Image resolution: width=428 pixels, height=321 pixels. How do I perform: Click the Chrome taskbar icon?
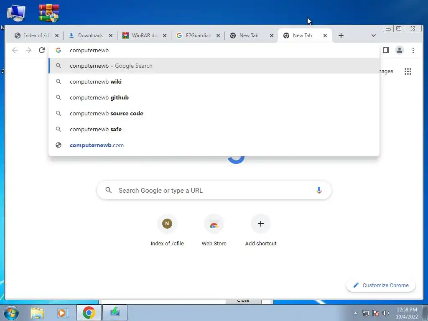89,313
